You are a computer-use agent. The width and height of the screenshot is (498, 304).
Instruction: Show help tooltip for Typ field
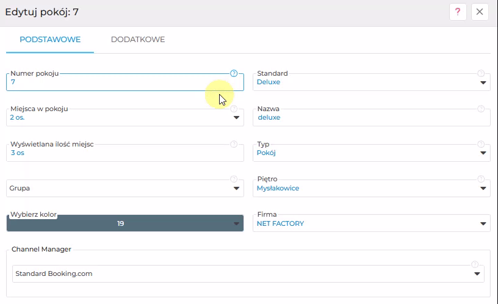coord(481,144)
